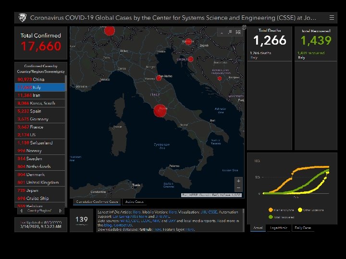This screenshot has height=259, width=346.
Task: Click the large red circle over Rome
Action: pos(160,111)
